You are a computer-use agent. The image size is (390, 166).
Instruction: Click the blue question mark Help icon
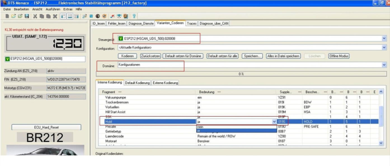click(x=134, y=16)
